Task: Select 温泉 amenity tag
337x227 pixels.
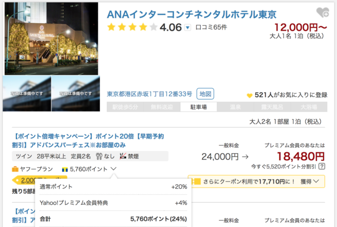Action: (x=235, y=107)
